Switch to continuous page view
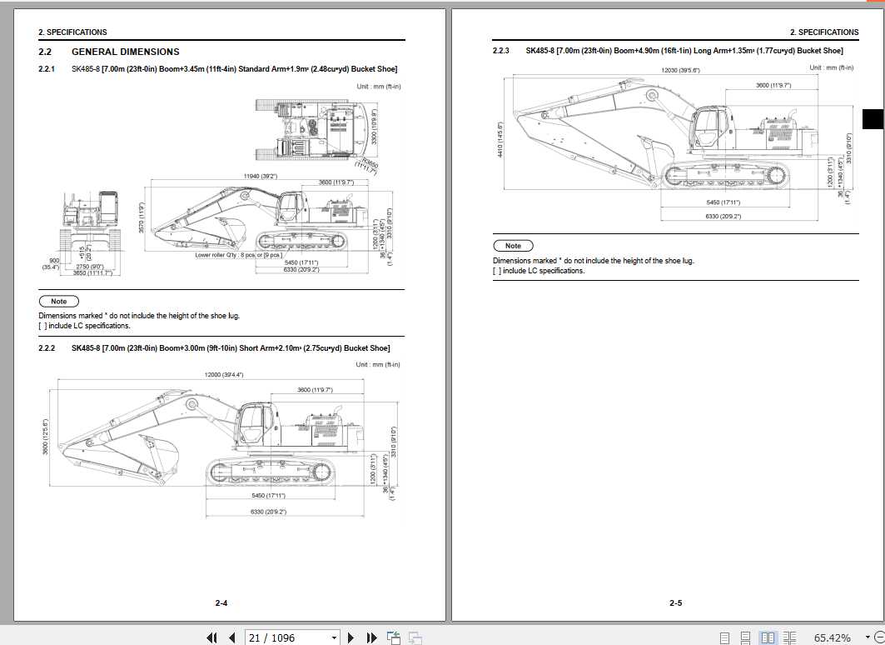This screenshot has height=645, width=885. (746, 637)
